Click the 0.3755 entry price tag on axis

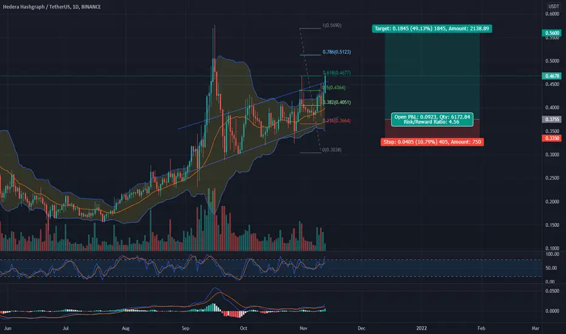coord(552,119)
